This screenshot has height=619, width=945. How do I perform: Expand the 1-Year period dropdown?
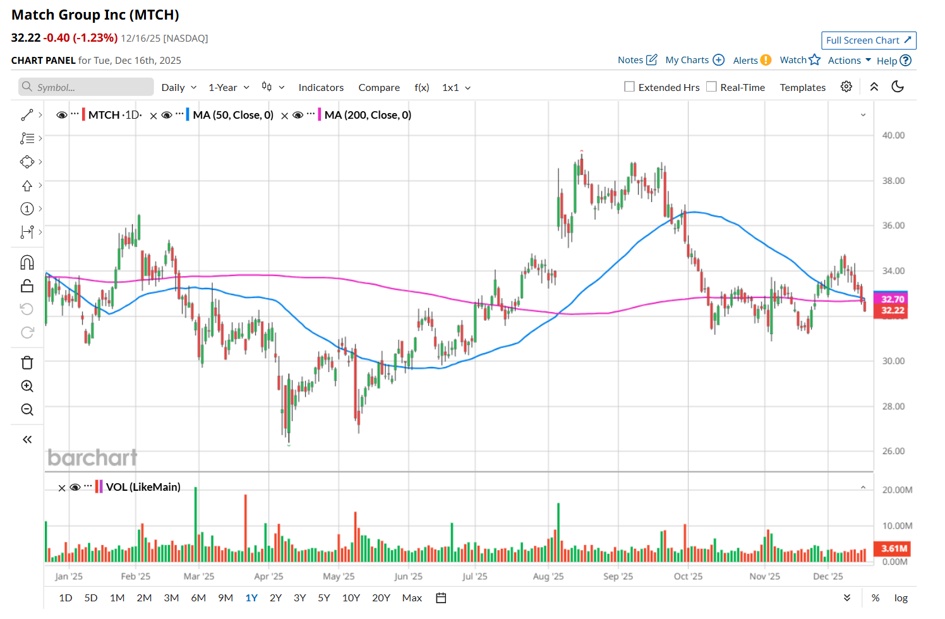coord(229,88)
